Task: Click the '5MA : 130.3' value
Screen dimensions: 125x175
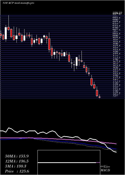Action: click(15, 166)
